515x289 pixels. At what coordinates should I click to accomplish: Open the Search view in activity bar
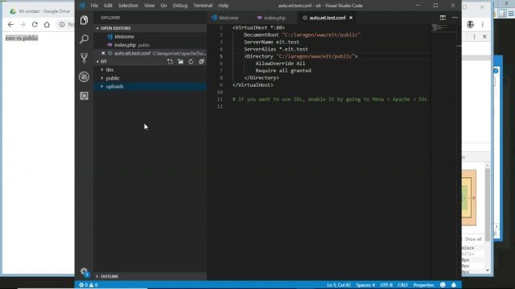84,39
